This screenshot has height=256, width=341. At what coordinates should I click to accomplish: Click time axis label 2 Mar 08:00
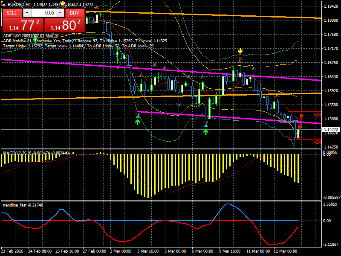click(121, 251)
